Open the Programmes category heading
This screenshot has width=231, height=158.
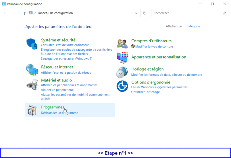coord(53,107)
